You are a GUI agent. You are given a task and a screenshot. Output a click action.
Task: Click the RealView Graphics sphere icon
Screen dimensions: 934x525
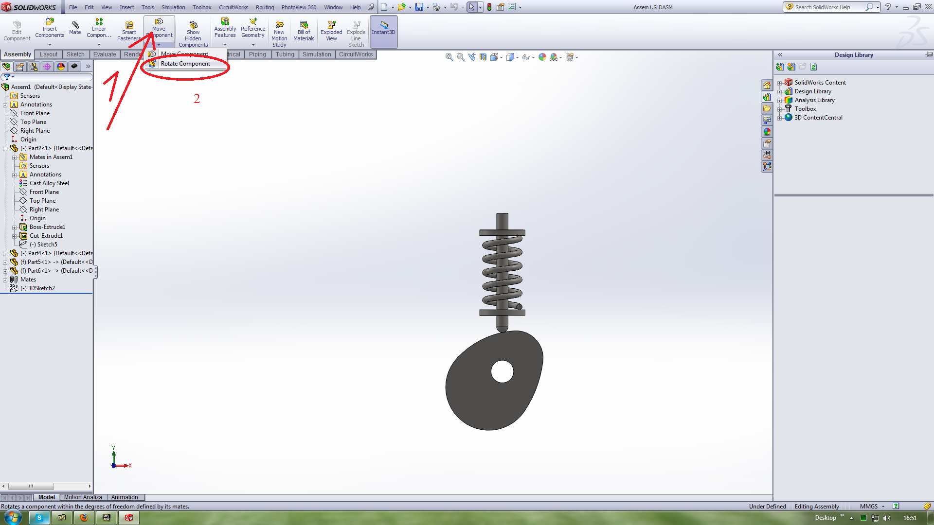tap(543, 57)
